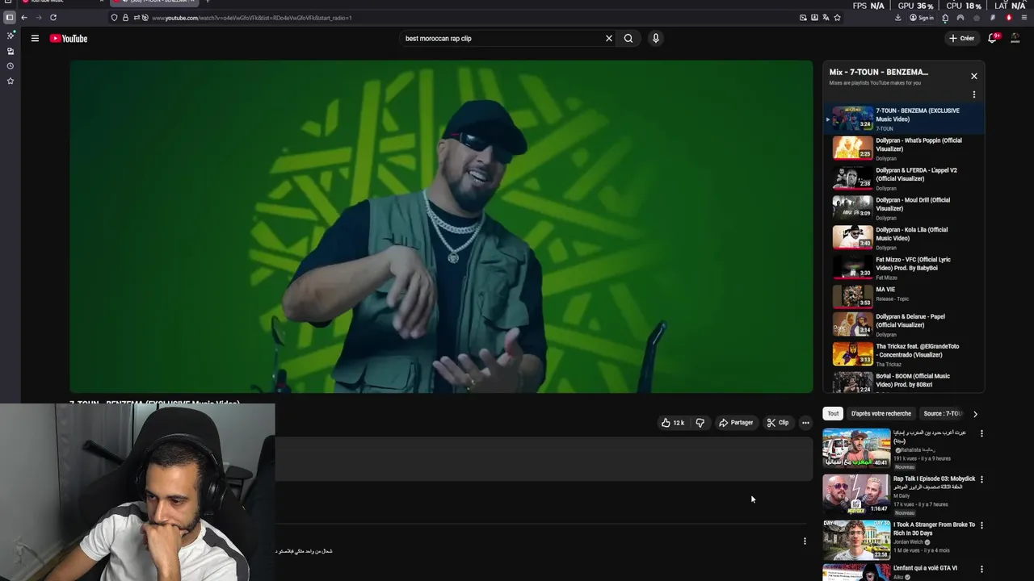Play Dollypran & LFERDA - L'appel V2
Viewport: 1034px width, 581px height.
pos(903,178)
